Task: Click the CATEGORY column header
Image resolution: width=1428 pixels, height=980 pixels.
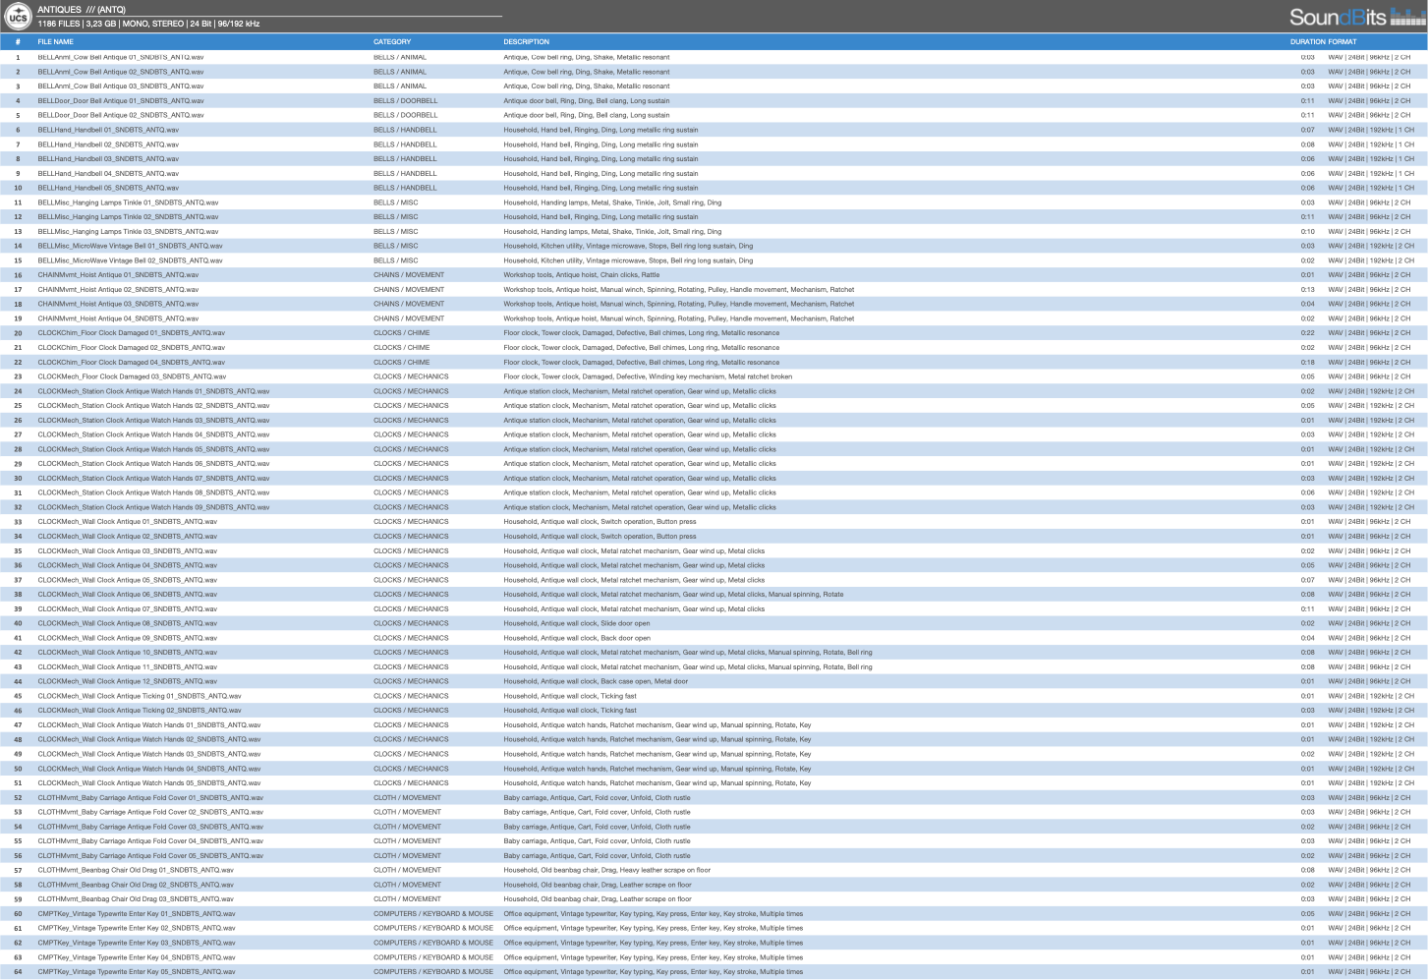Action: pos(392,42)
